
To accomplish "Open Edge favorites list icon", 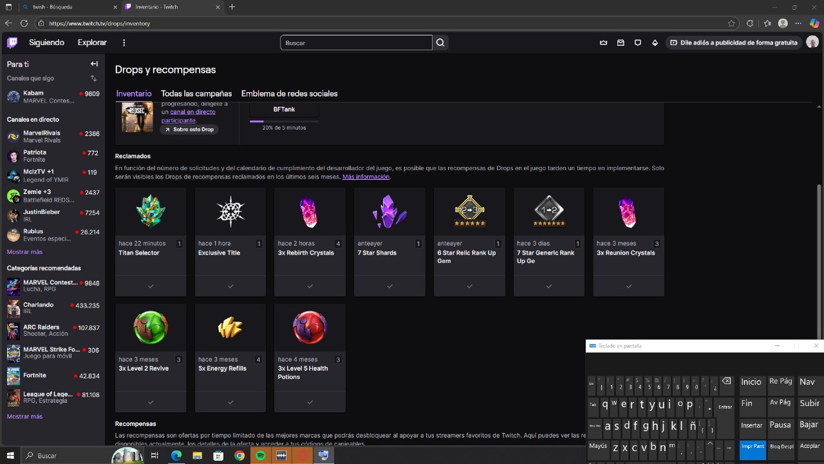I will tap(767, 23).
